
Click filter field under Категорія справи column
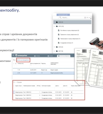pos(48,89)
